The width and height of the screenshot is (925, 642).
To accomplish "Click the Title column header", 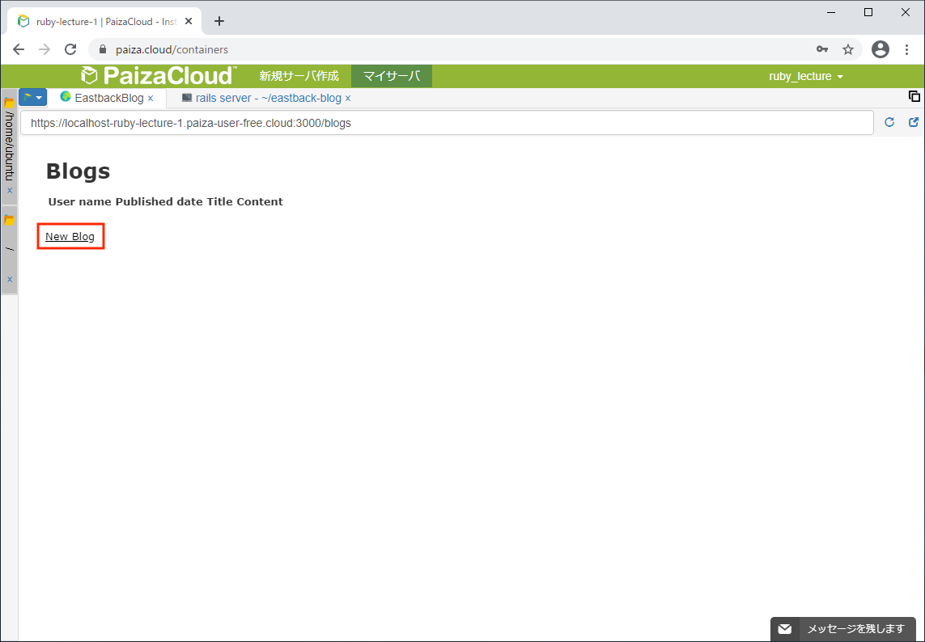I will tap(220, 201).
